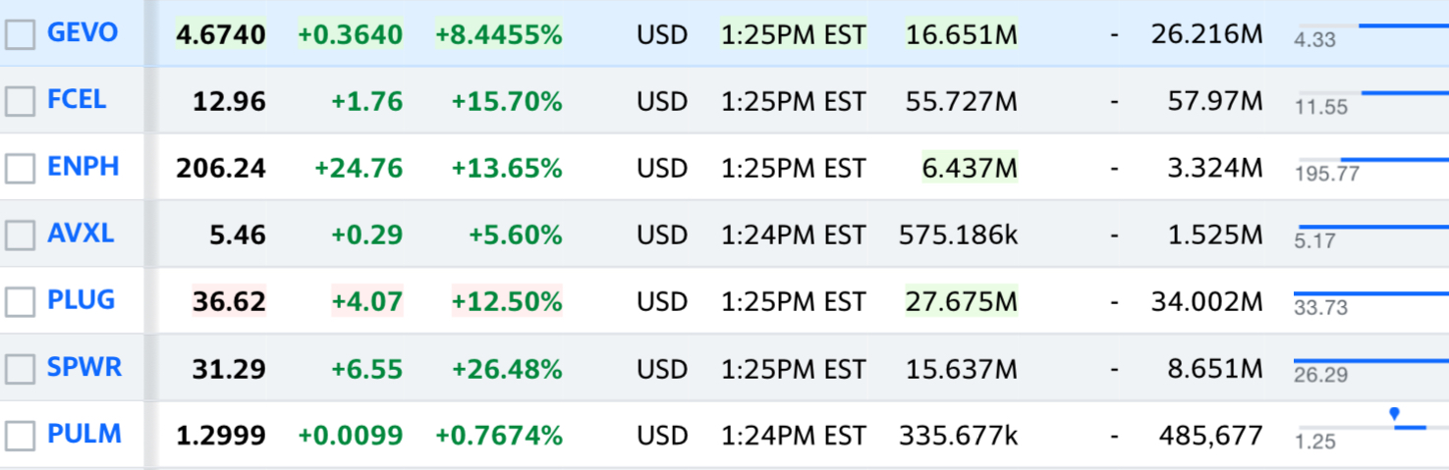
Task: Select the PLUG price 36.62 cell
Action: point(229,301)
